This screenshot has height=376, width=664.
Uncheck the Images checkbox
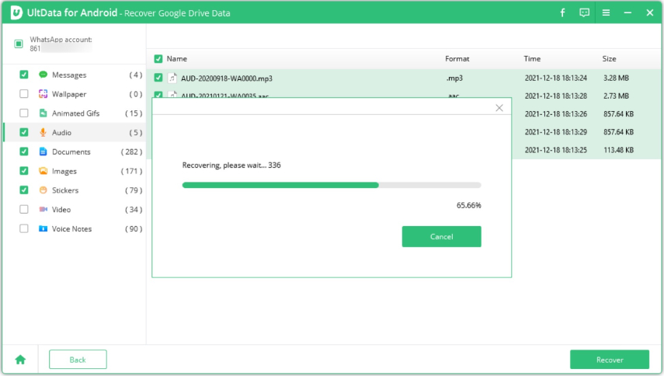24,171
